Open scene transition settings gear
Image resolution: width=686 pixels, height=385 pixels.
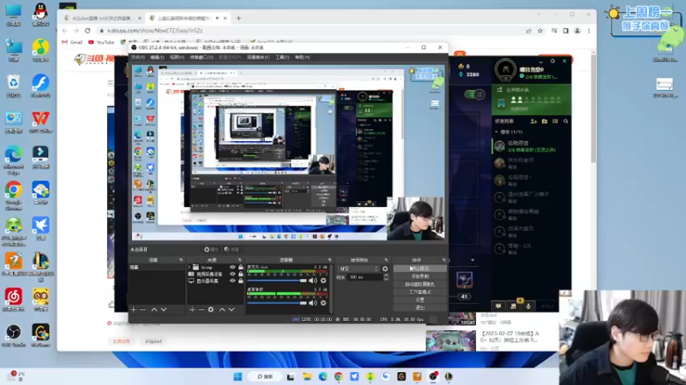[x=385, y=269]
